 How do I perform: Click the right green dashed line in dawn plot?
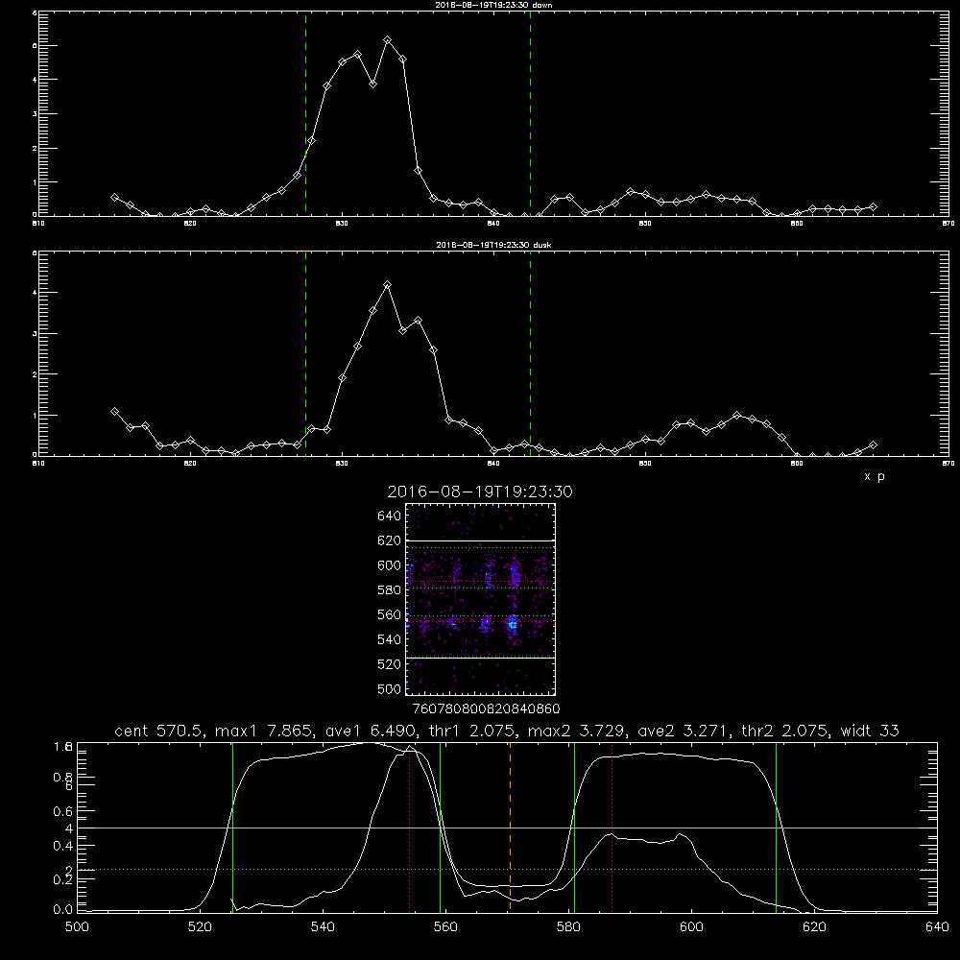(x=530, y=113)
